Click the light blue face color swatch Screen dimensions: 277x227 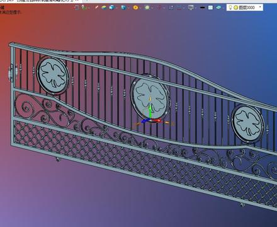(210, 8)
